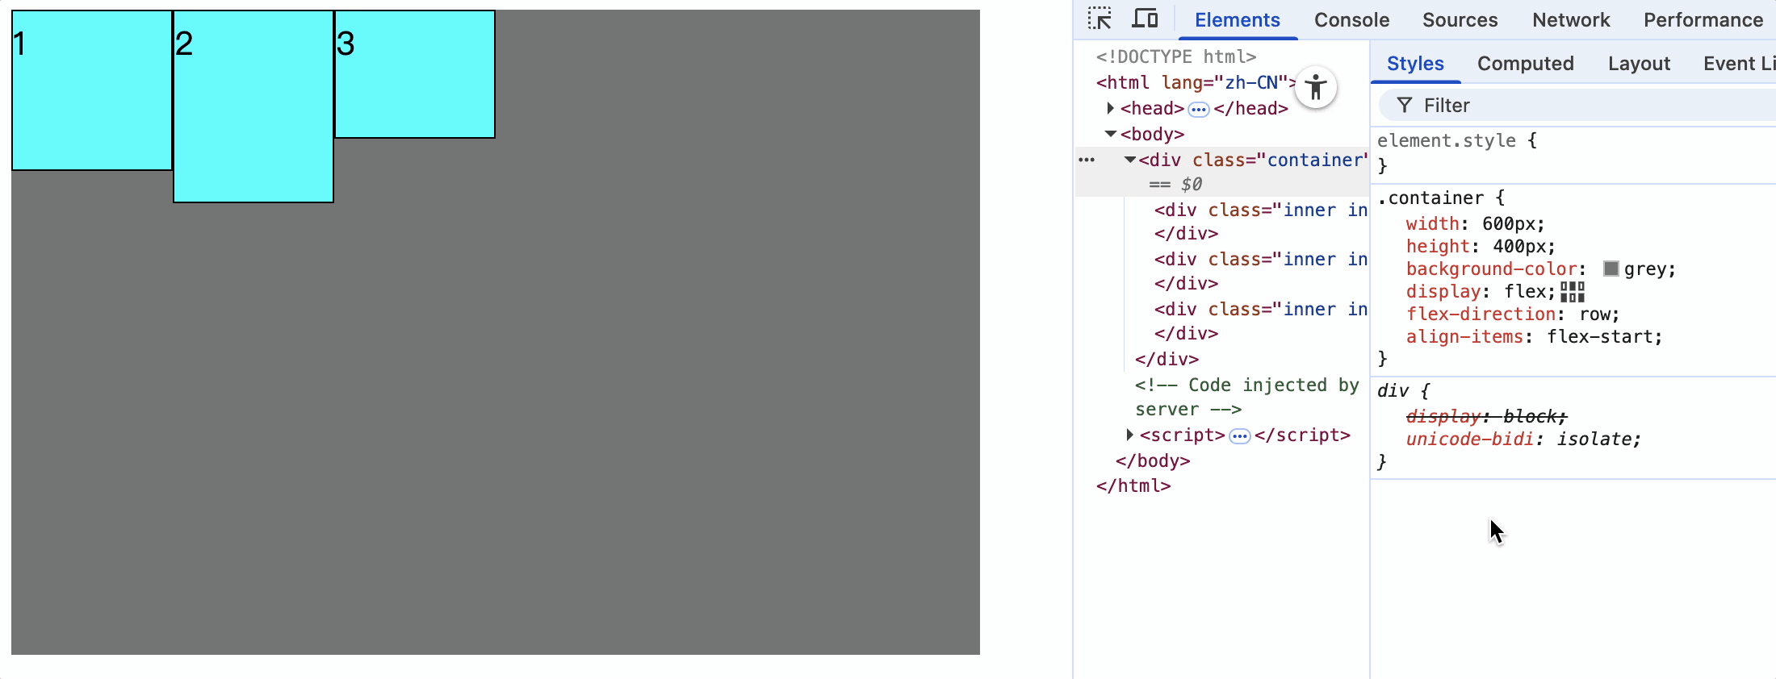Viewport: 1776px width, 679px height.
Task: Select the closing </html> tag line
Action: pos(1133,485)
